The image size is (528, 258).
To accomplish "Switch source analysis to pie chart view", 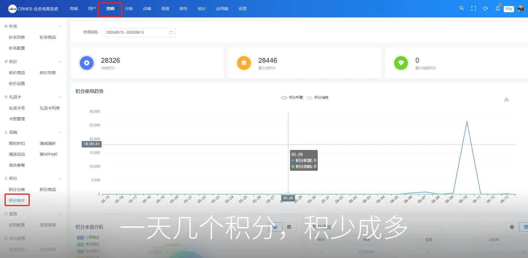I will pyautogui.click(x=275, y=227).
